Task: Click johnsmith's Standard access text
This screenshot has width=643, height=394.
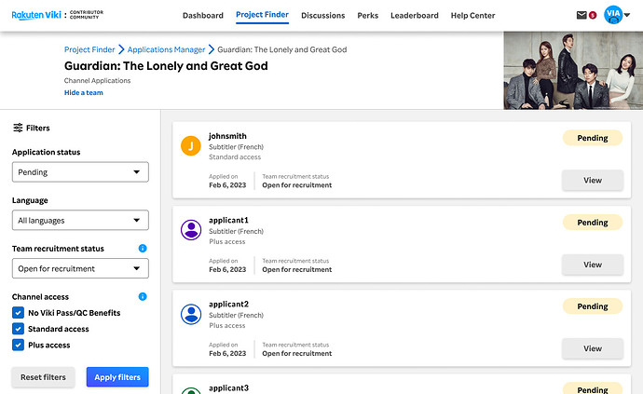Action: tap(235, 157)
